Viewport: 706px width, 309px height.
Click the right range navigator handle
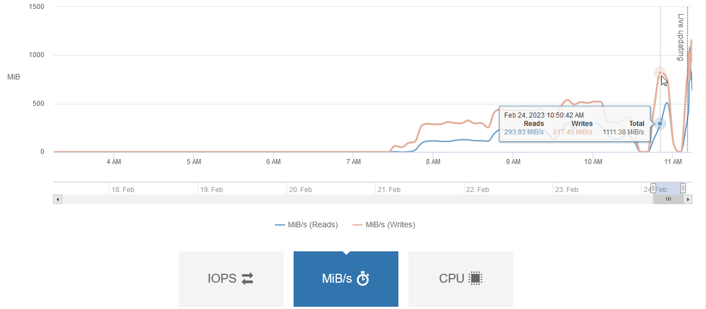(683, 189)
